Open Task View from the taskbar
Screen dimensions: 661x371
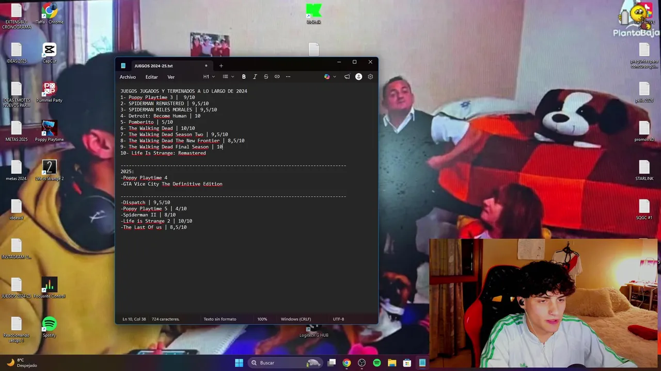pyautogui.click(x=332, y=363)
